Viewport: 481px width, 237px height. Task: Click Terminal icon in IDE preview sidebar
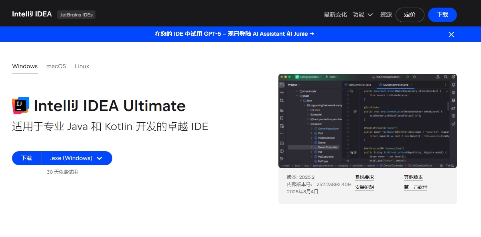[x=282, y=143]
